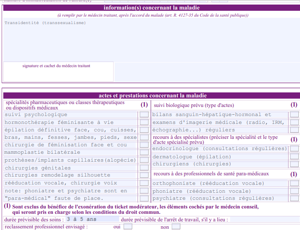Check the box for 'phoniatre (rééducation vocale)'
The width and height of the screenshot is (300, 230).
[294, 191]
